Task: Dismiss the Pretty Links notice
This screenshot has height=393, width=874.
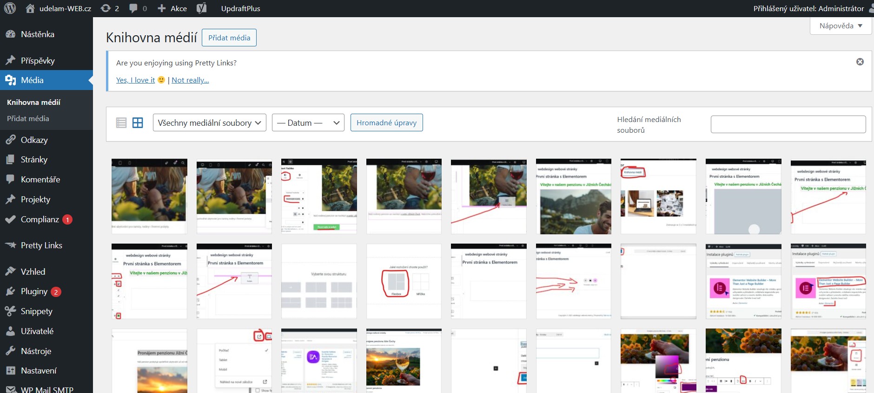Action: [860, 62]
